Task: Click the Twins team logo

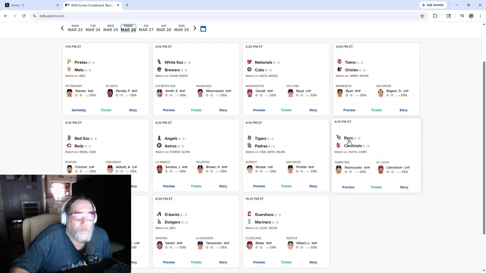Action: 339,62
